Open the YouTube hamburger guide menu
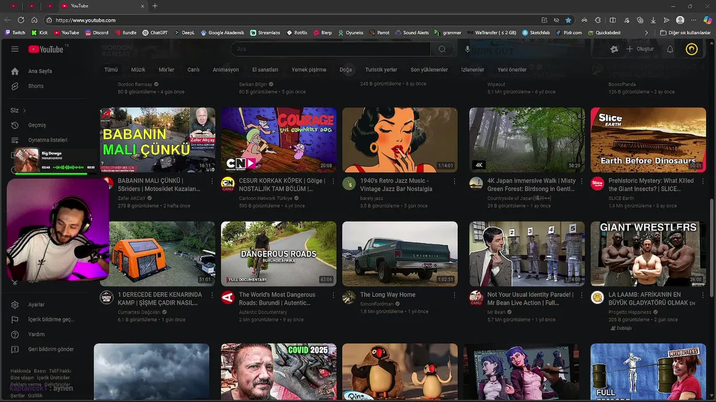The width and height of the screenshot is (716, 402). pyautogui.click(x=15, y=49)
